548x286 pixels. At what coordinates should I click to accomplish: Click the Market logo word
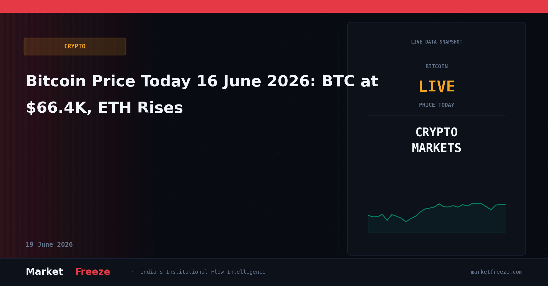click(44, 272)
